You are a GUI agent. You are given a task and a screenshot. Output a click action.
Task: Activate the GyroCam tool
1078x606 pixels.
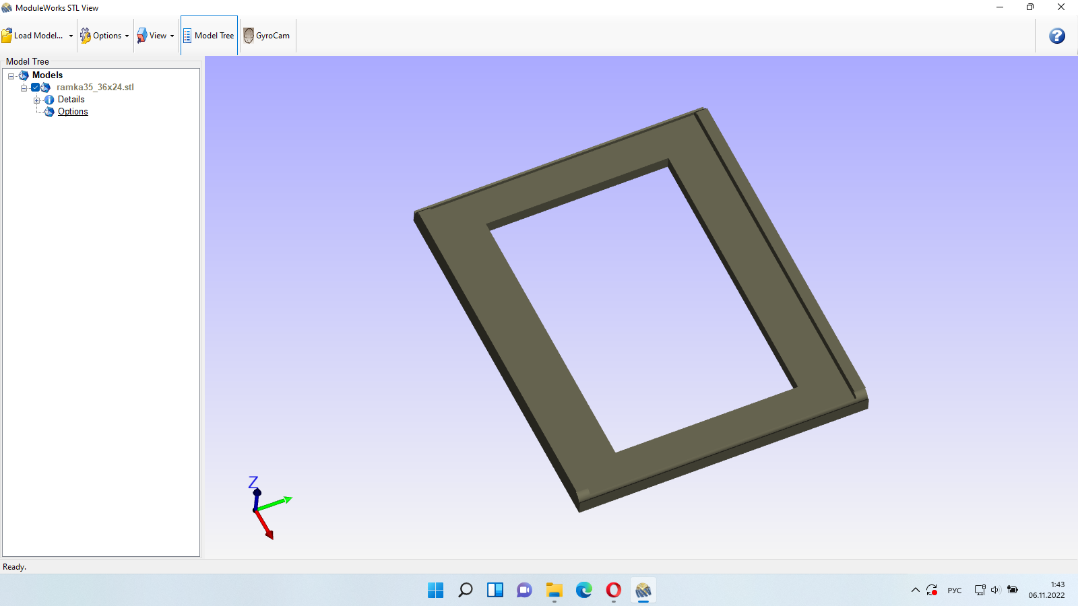267,36
